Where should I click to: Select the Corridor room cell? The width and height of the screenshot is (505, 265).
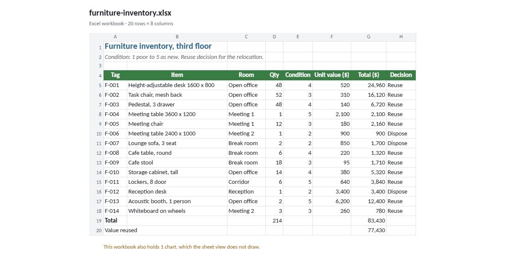pos(246,182)
